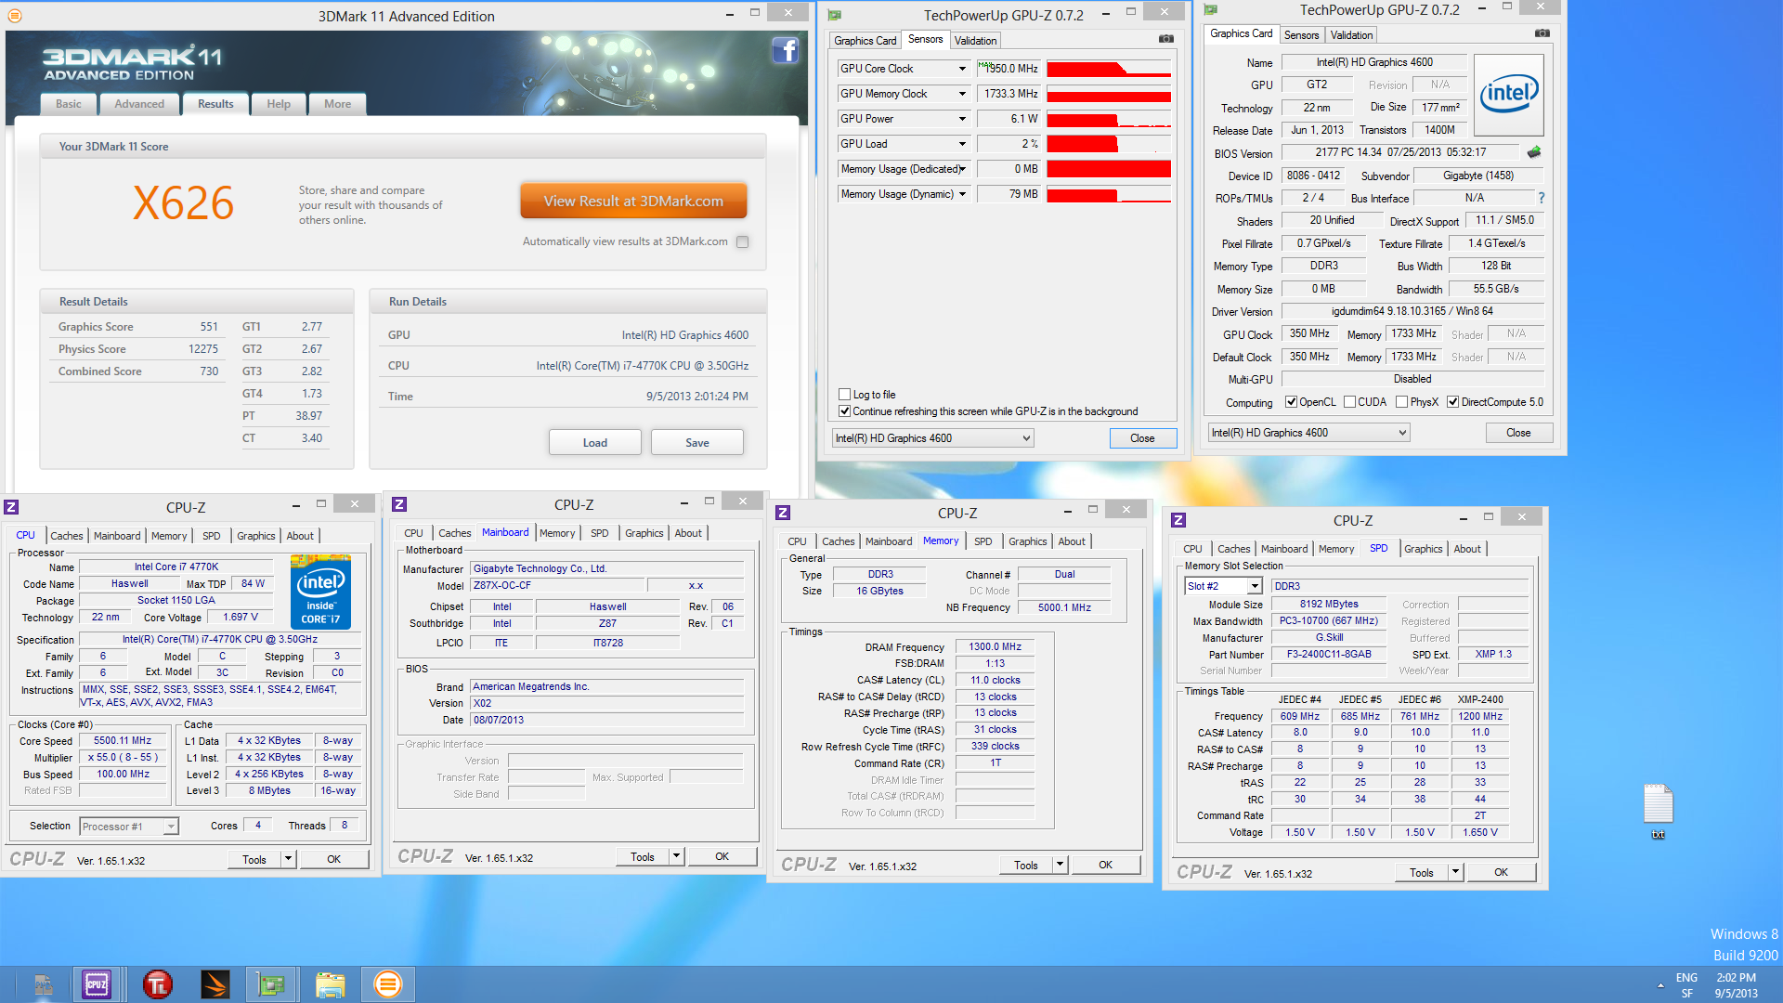Toggle the PhysX checkbox
Viewport: 1783px width, 1003px height.
point(1401,402)
